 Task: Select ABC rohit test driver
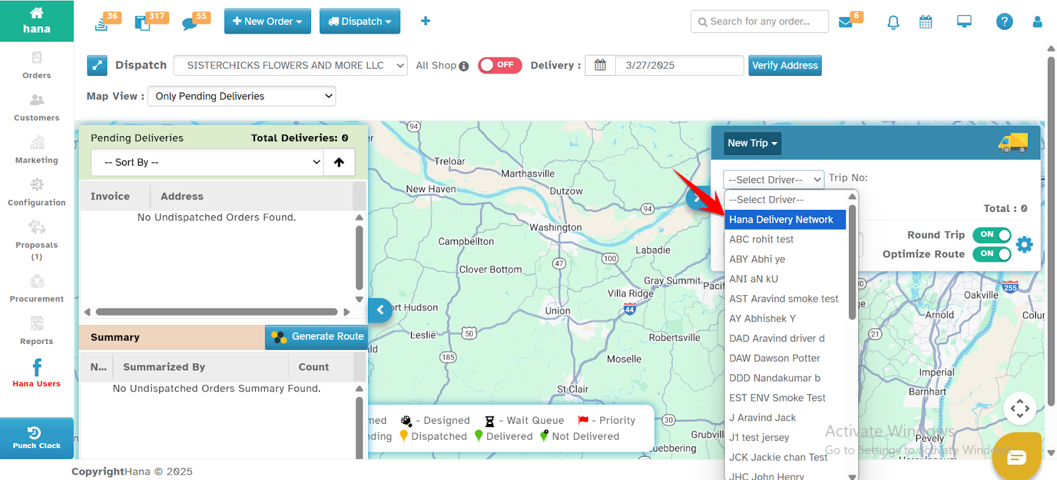coord(785,240)
